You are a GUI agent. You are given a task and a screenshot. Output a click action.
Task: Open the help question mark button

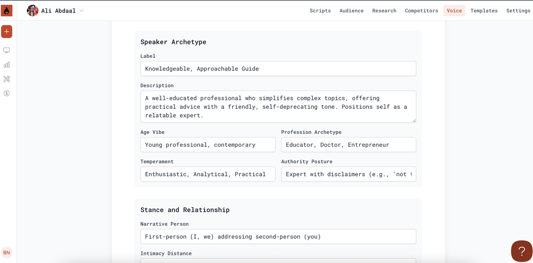pos(521,251)
